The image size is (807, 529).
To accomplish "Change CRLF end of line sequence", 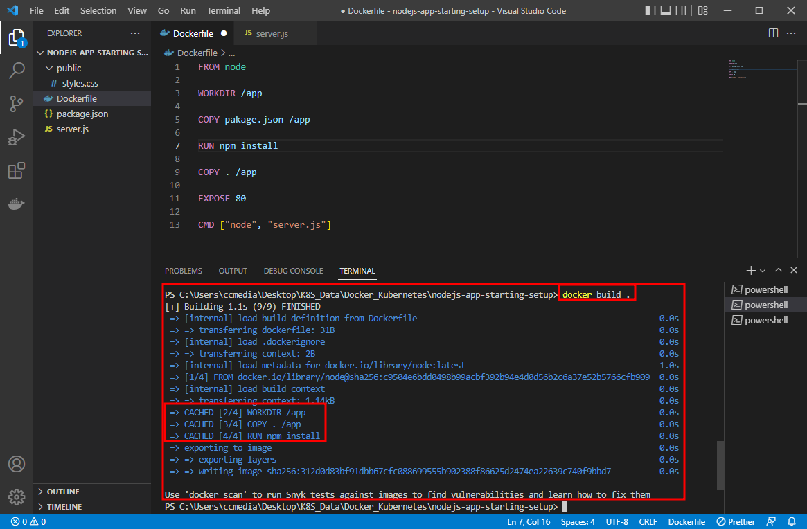I will [x=648, y=522].
